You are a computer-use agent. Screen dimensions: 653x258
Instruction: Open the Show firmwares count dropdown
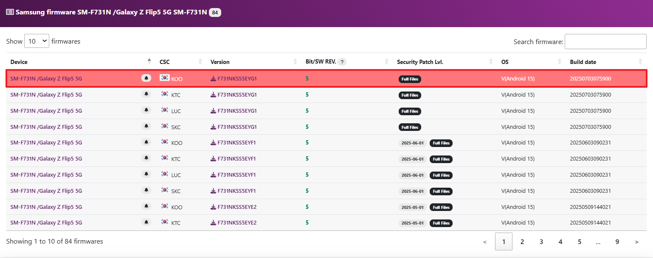click(37, 42)
